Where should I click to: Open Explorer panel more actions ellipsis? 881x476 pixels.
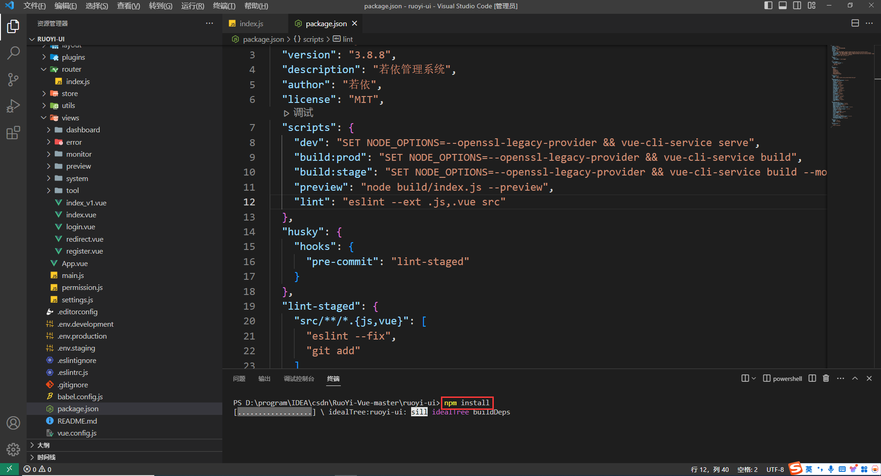(x=209, y=23)
